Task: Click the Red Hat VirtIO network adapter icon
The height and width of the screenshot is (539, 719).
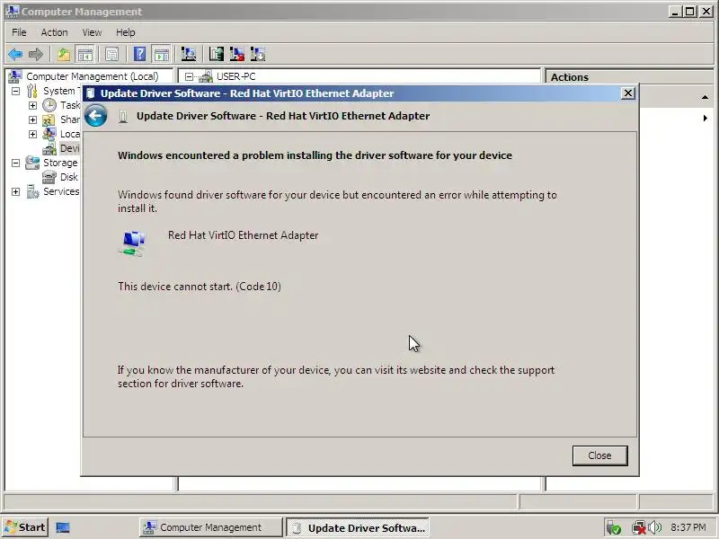Action: click(133, 243)
